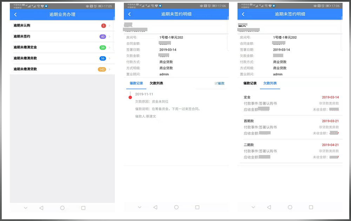Select the 首期款 arrears entry
351x221 pixels.
pos(291,127)
